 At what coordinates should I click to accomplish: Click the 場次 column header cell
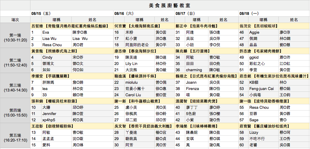pos(15,20)
